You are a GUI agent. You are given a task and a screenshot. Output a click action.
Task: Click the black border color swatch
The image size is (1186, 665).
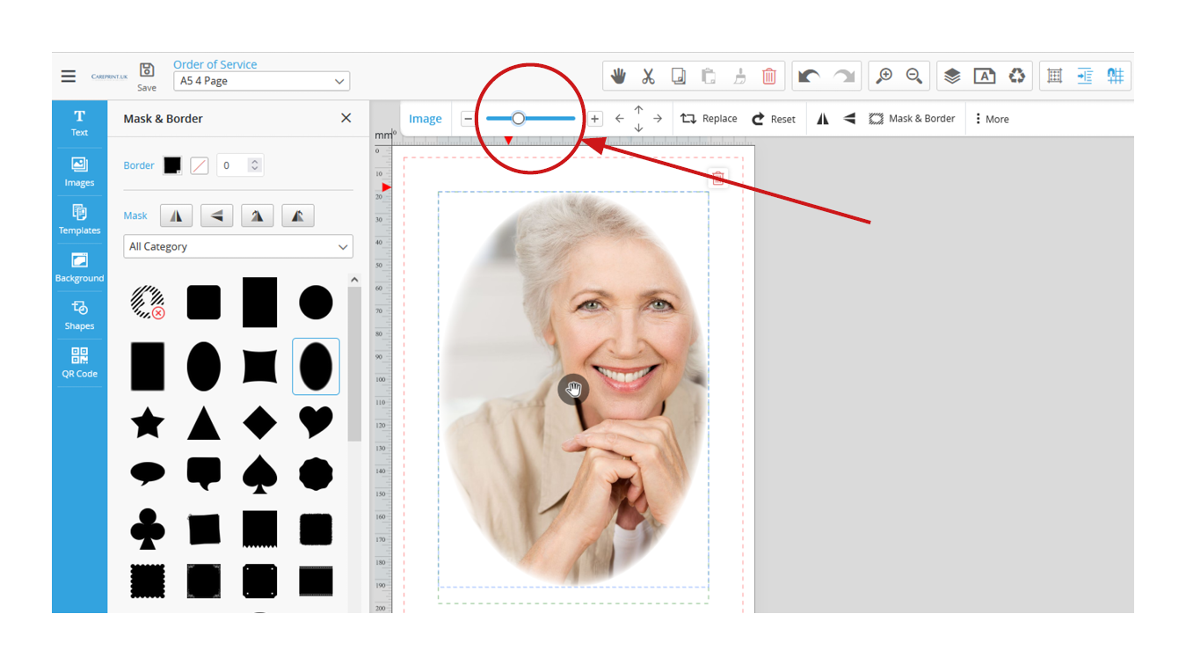click(x=172, y=165)
